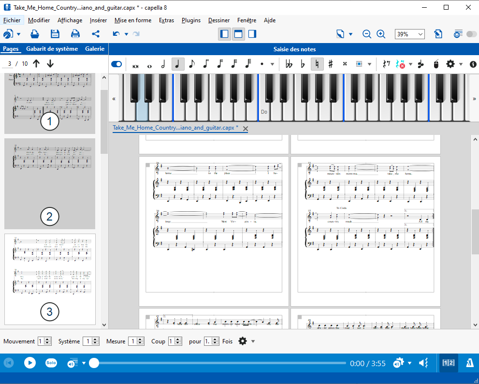Image resolution: width=479 pixels, height=384 pixels.
Task: Choose the sharp accidental
Action: 331,64
